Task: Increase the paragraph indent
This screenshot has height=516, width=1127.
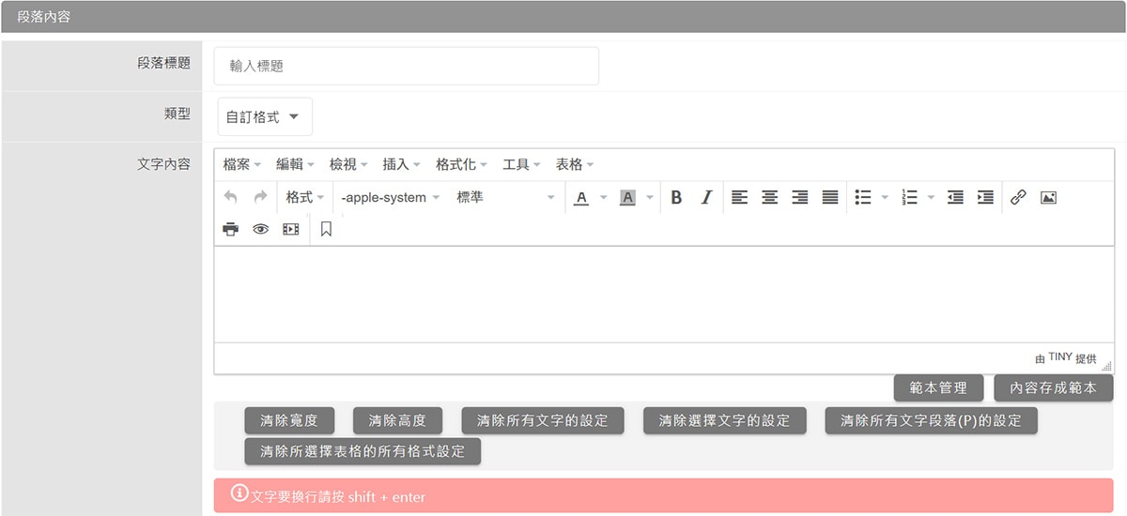Action: point(985,198)
